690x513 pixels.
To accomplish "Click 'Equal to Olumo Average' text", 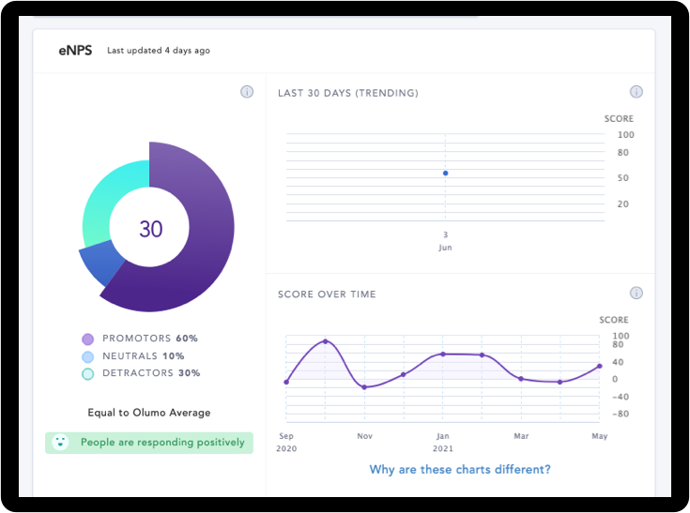I will [x=149, y=413].
